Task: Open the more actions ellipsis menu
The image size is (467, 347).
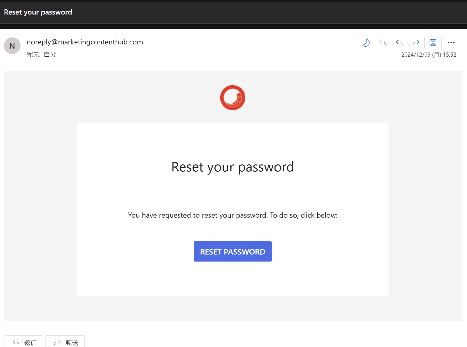Action: (451, 43)
